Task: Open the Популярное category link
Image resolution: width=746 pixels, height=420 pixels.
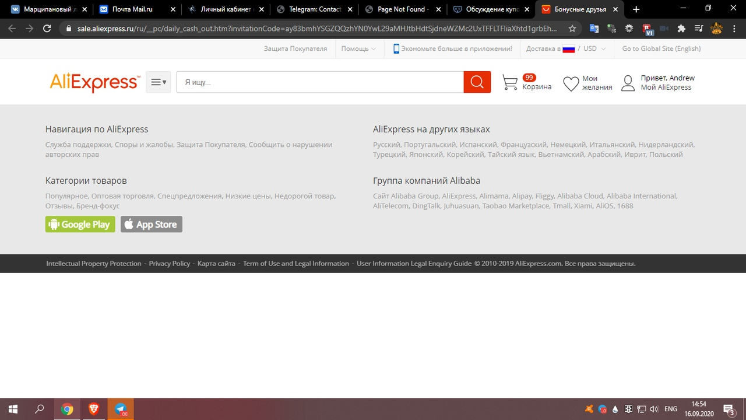Action: [x=66, y=196]
